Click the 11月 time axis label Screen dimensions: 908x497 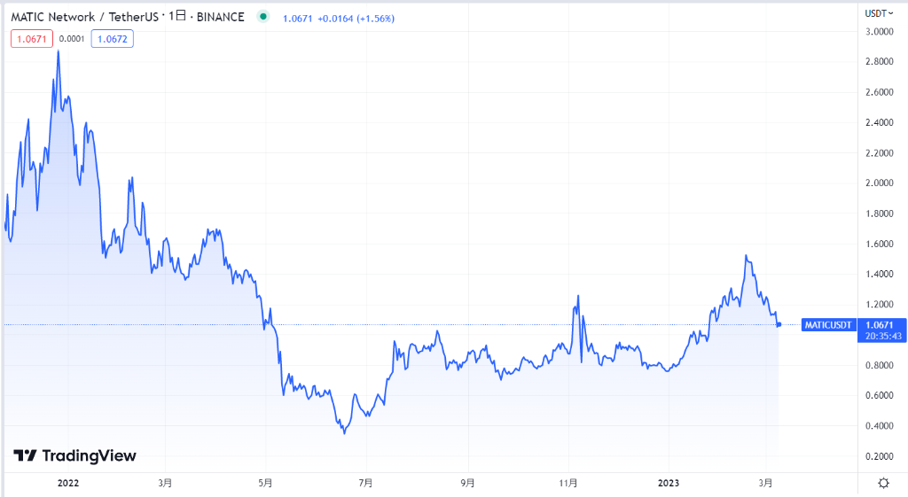click(x=568, y=483)
